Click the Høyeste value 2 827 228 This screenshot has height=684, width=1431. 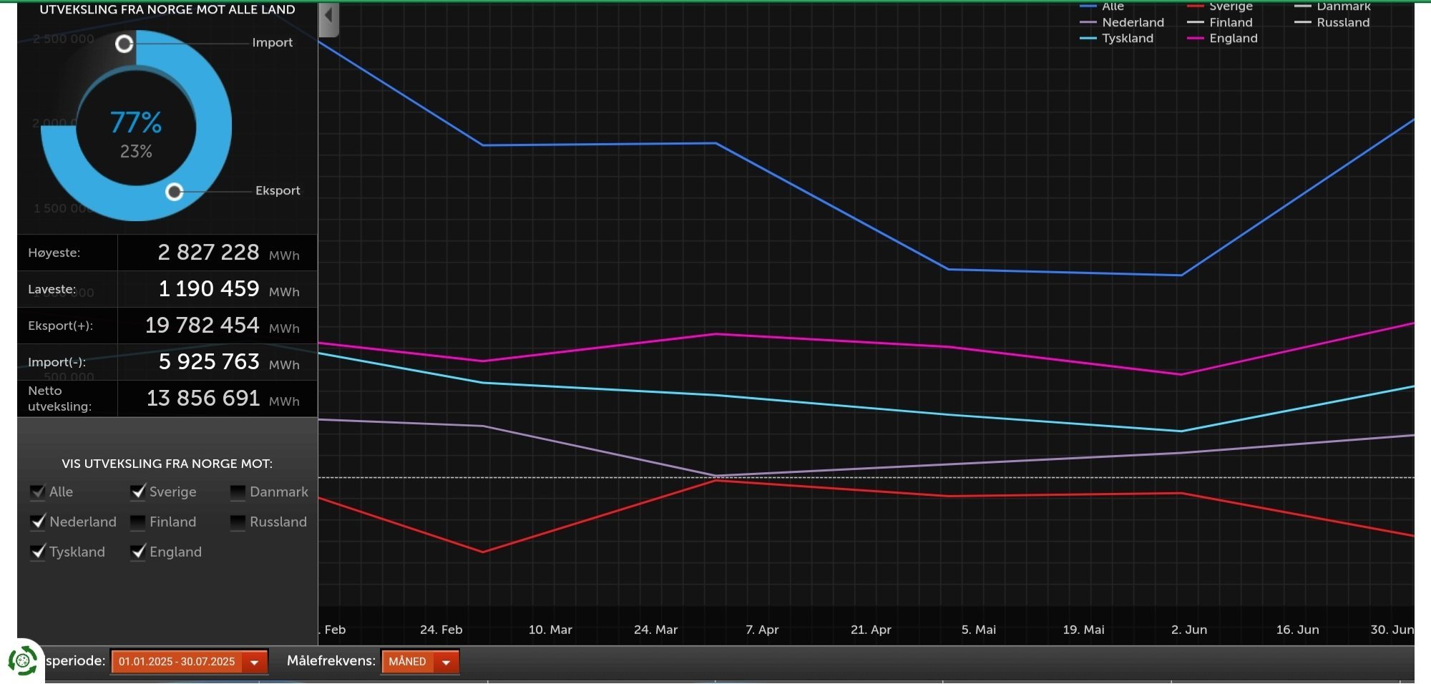(208, 253)
